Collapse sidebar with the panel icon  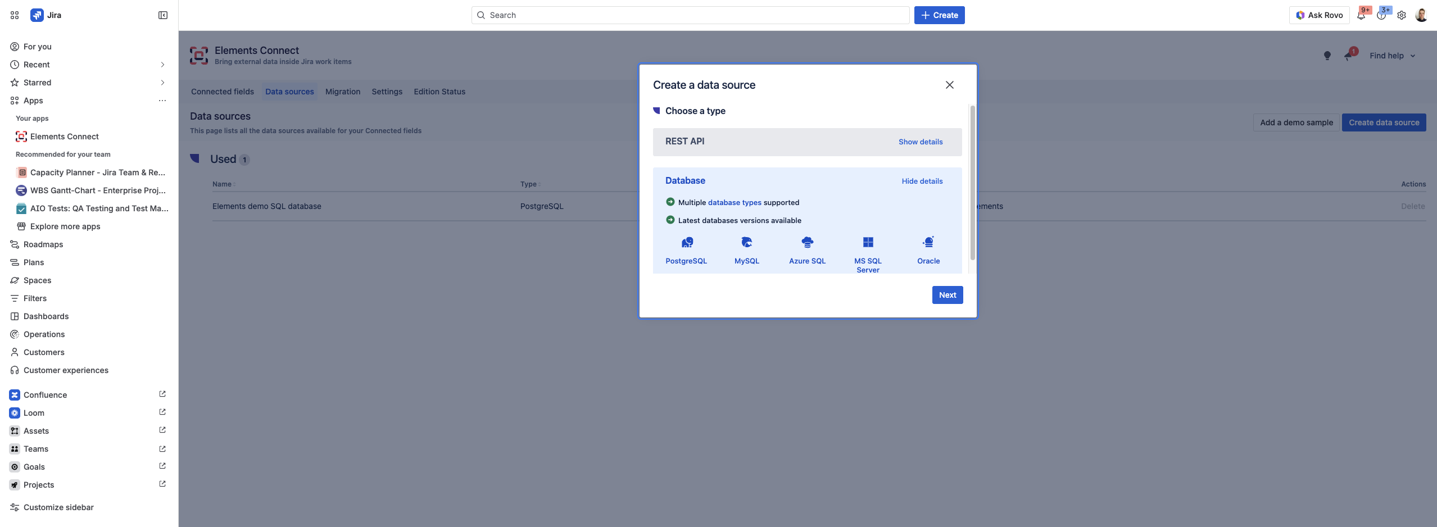tap(163, 15)
